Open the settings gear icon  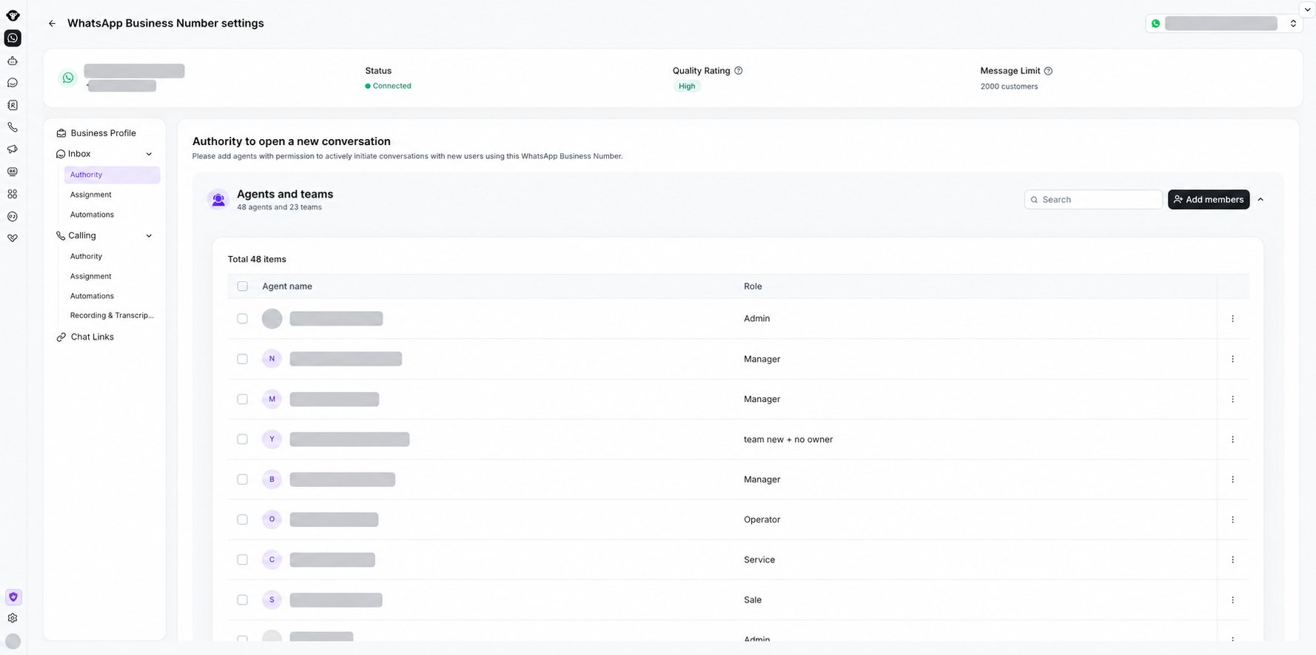pyautogui.click(x=13, y=618)
